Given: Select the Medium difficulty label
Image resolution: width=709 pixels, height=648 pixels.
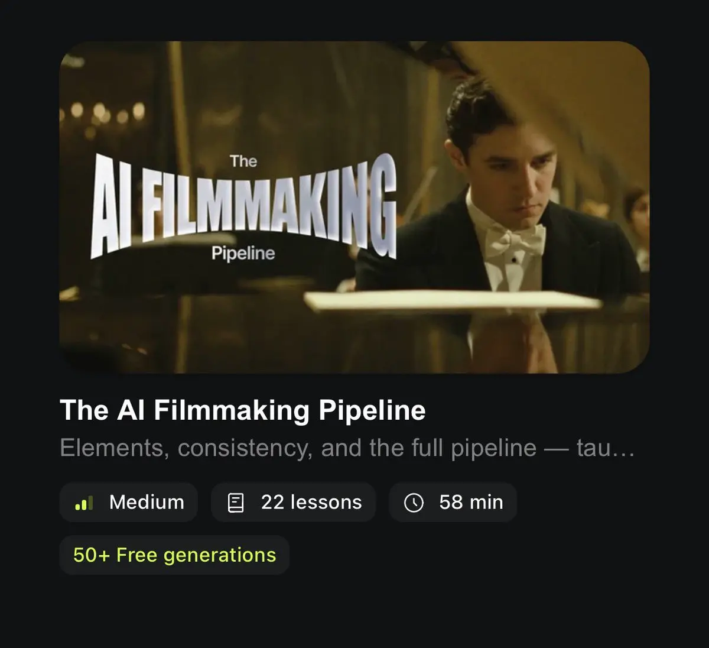Looking at the screenshot, I should [x=147, y=503].
